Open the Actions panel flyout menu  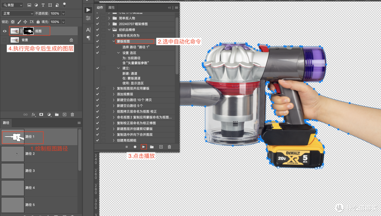click(176, 8)
